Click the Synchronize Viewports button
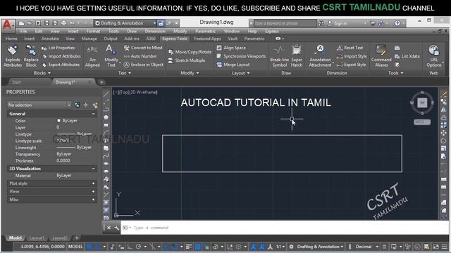 [x=241, y=56]
